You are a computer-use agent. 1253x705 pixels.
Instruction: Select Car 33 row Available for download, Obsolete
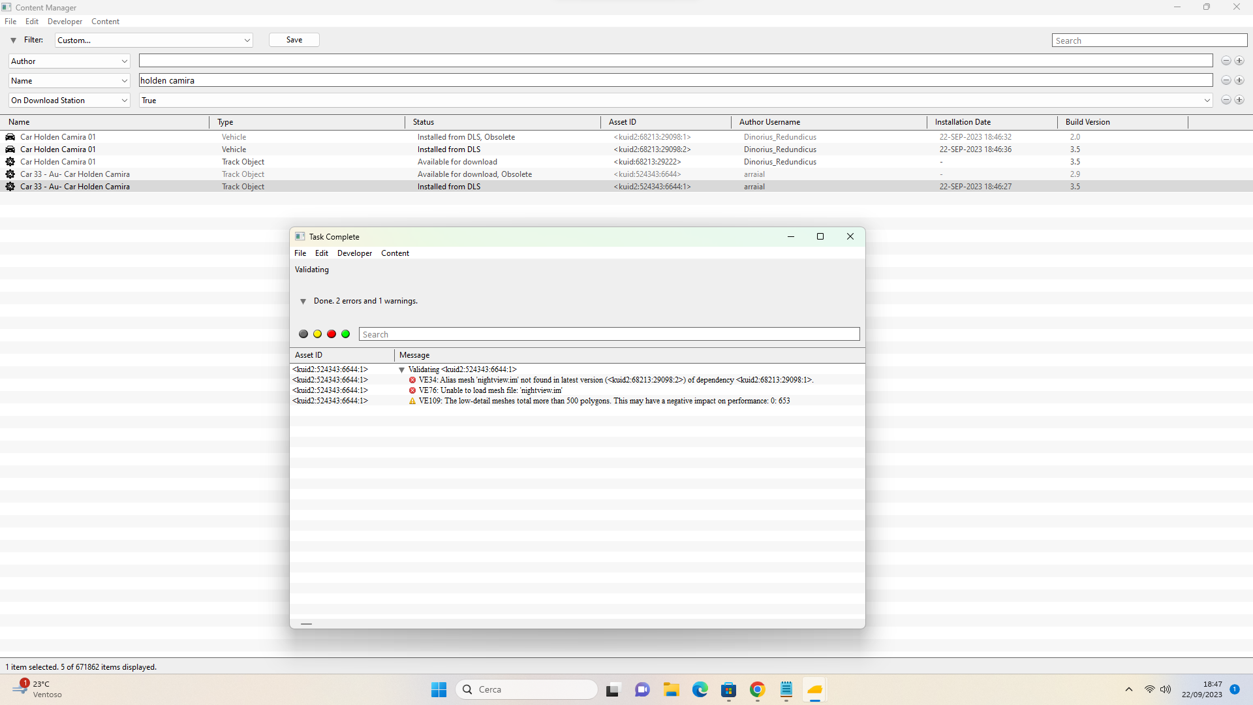pyautogui.click(x=626, y=174)
